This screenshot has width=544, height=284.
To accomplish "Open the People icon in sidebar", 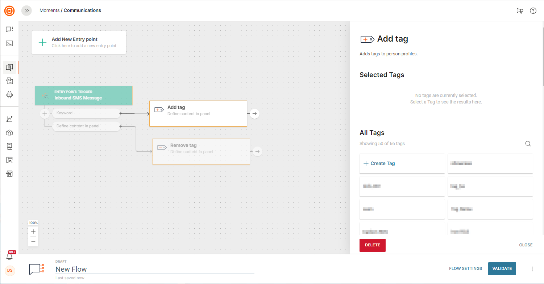I will coord(9,132).
